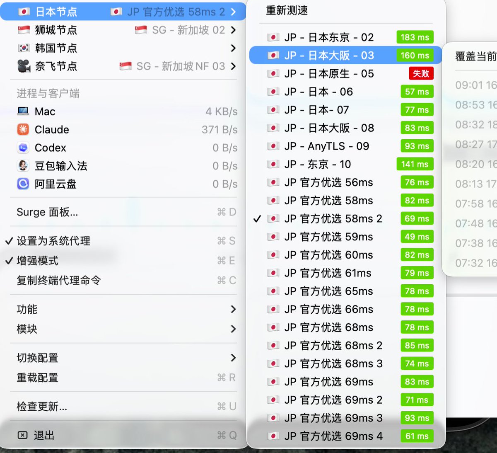Choose 检查更新... menu item
This screenshot has width=497, height=453.
pos(122,406)
